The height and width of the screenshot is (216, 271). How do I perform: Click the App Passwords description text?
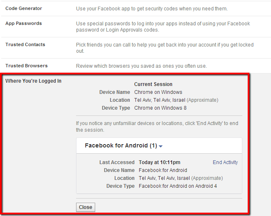click(x=163, y=27)
